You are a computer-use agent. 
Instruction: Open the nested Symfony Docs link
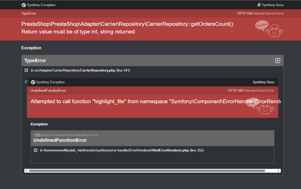(263, 82)
